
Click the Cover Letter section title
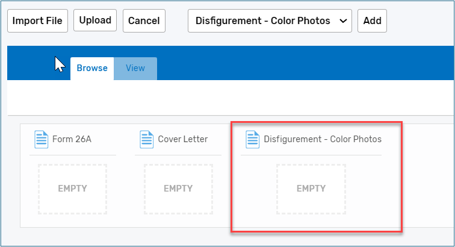click(x=183, y=139)
